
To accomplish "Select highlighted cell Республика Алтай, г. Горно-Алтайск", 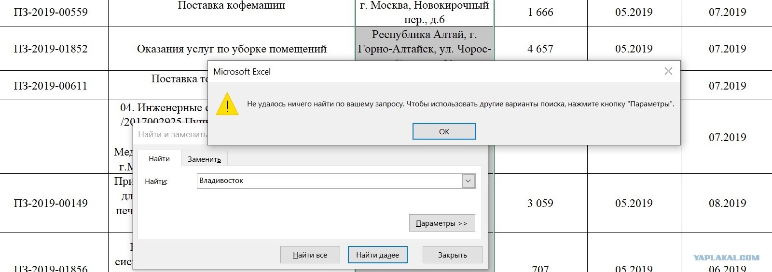I will point(425,43).
